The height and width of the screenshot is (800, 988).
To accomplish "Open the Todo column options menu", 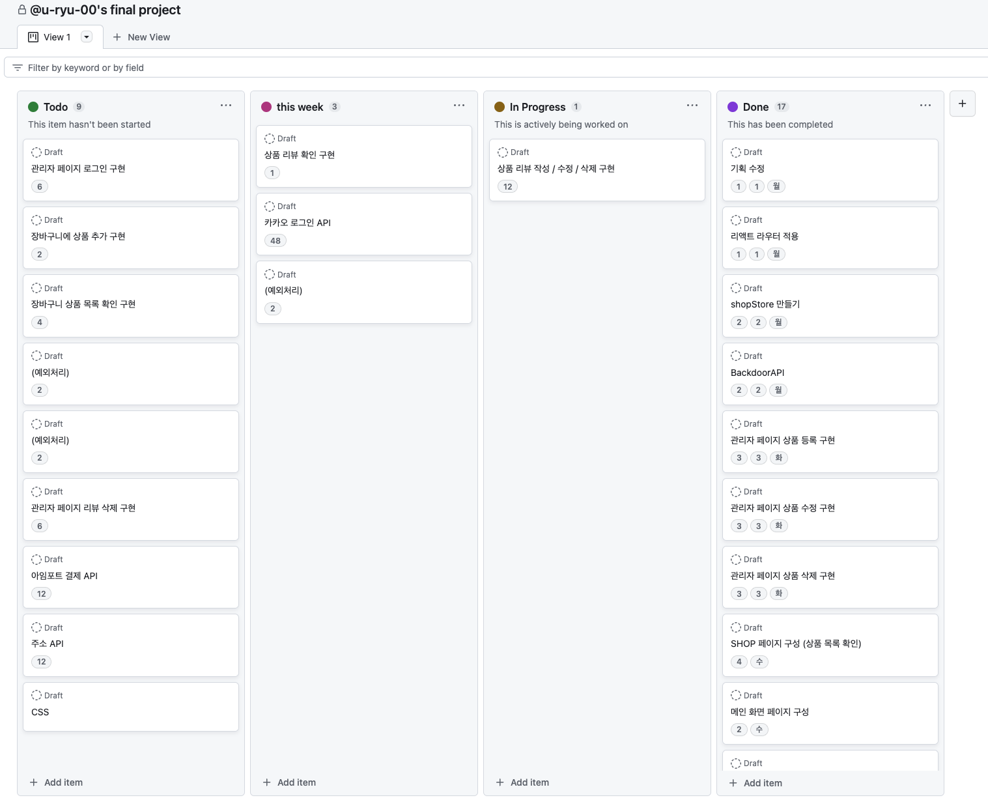I will pos(226,106).
